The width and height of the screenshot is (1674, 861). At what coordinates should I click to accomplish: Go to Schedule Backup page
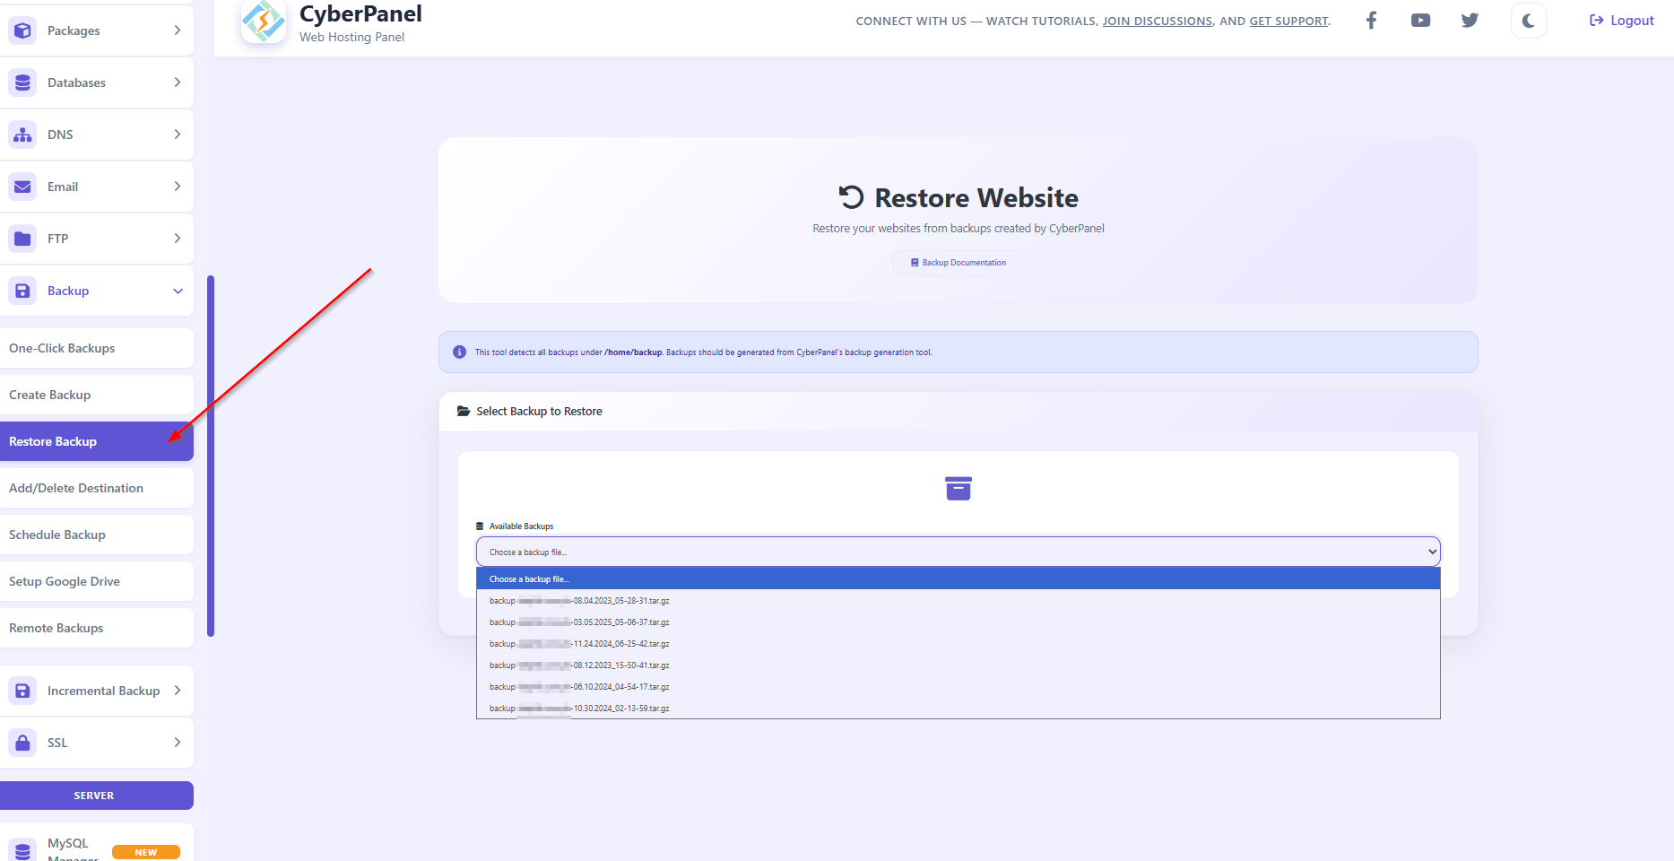pos(57,535)
